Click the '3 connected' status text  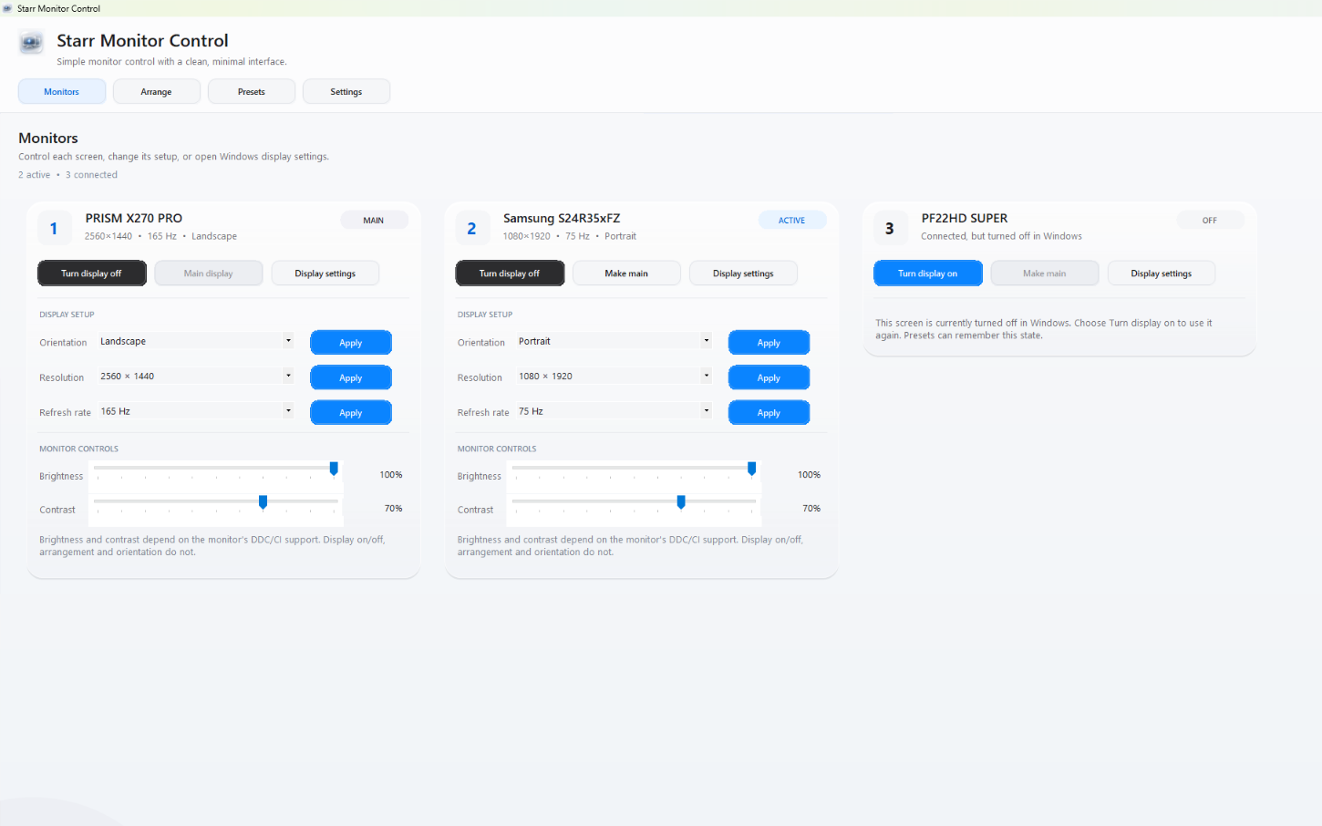[91, 175]
